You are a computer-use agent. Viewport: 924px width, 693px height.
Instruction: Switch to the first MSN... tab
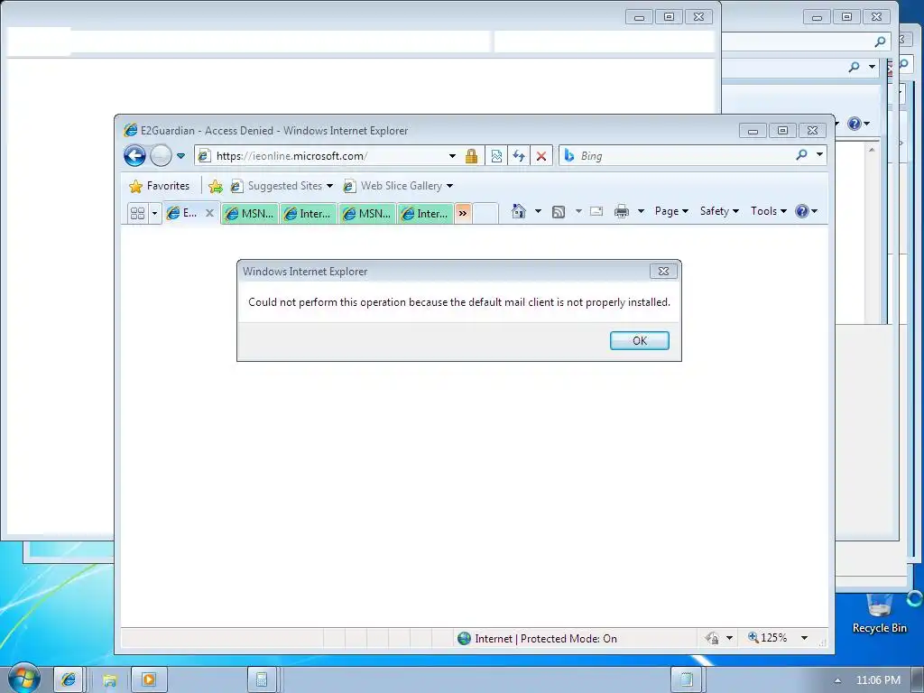250,213
